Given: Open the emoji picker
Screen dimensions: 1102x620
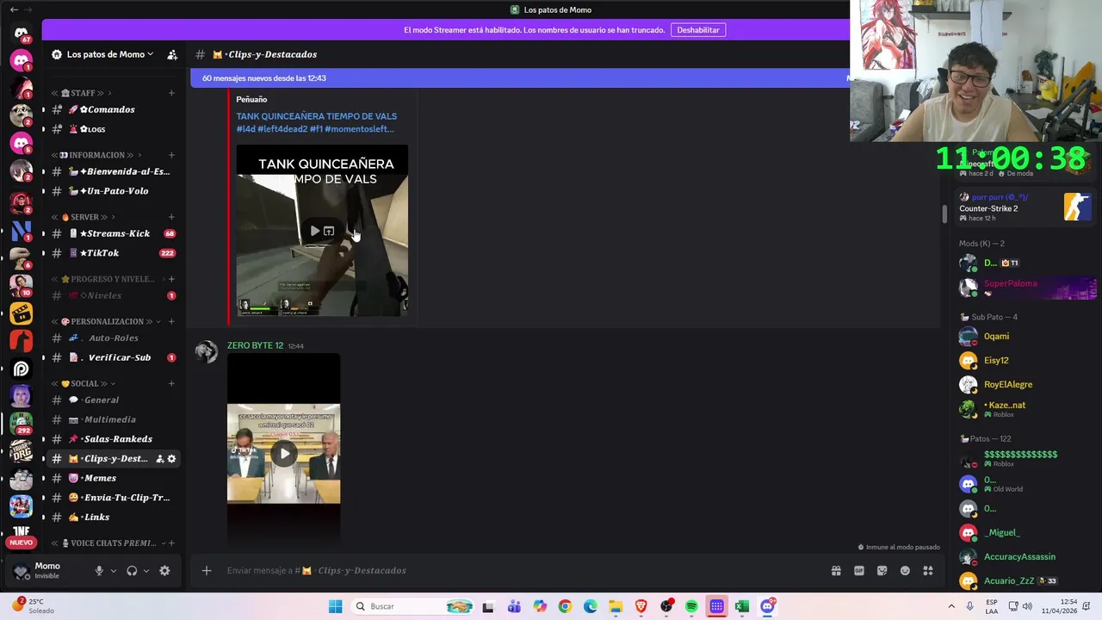Looking at the screenshot, I should [905, 571].
